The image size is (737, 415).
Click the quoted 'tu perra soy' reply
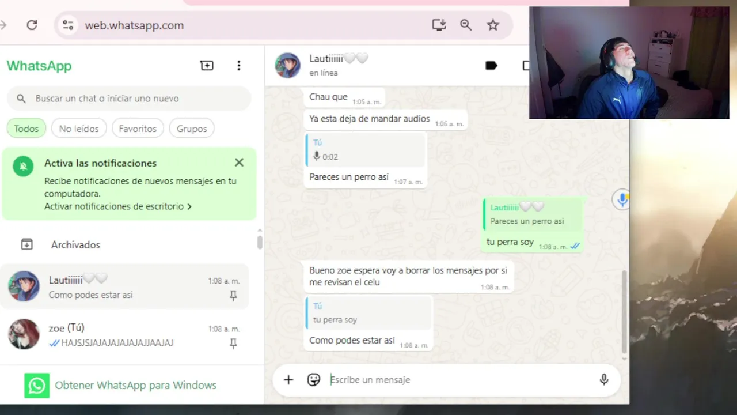pos(368,313)
